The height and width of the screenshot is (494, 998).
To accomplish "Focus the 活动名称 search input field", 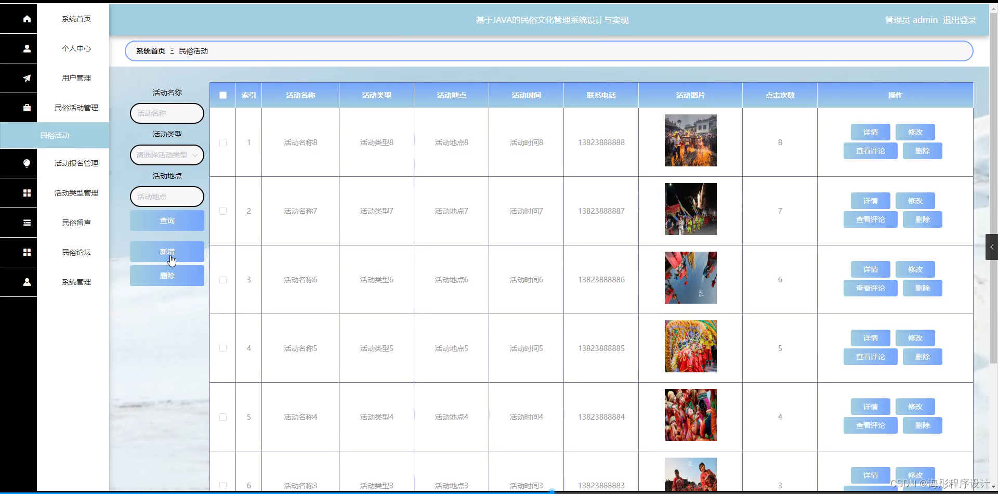I will 167,113.
